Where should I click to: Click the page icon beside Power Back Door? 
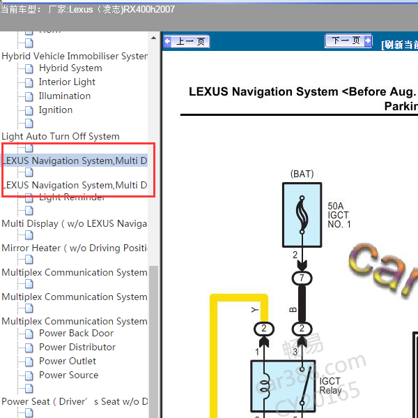pyautogui.click(x=29, y=334)
